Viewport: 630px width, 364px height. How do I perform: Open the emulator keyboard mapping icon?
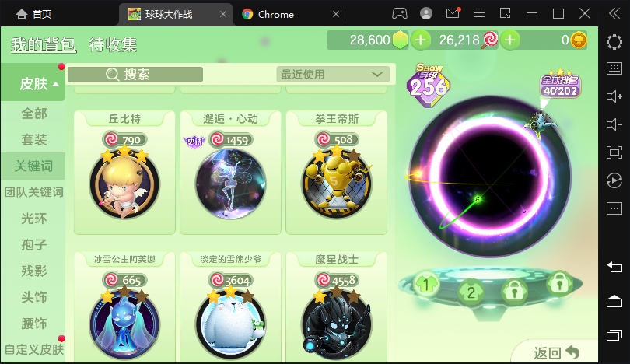click(614, 68)
